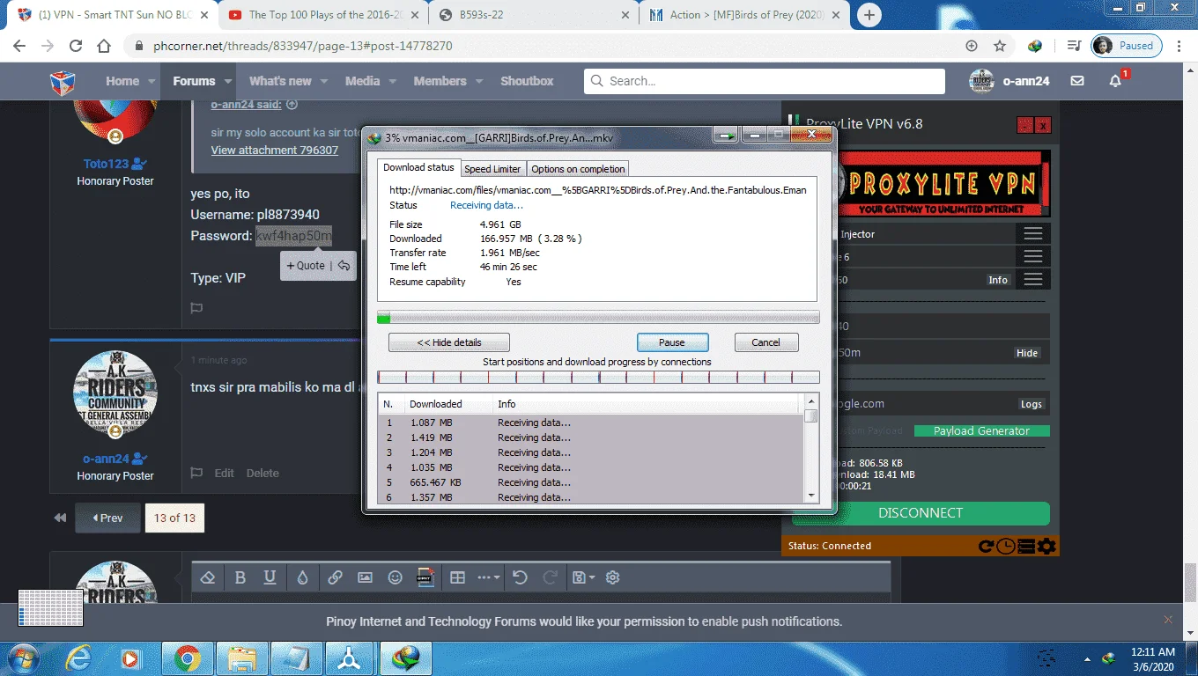
Task: Insert table using editor grid icon
Action: click(457, 577)
